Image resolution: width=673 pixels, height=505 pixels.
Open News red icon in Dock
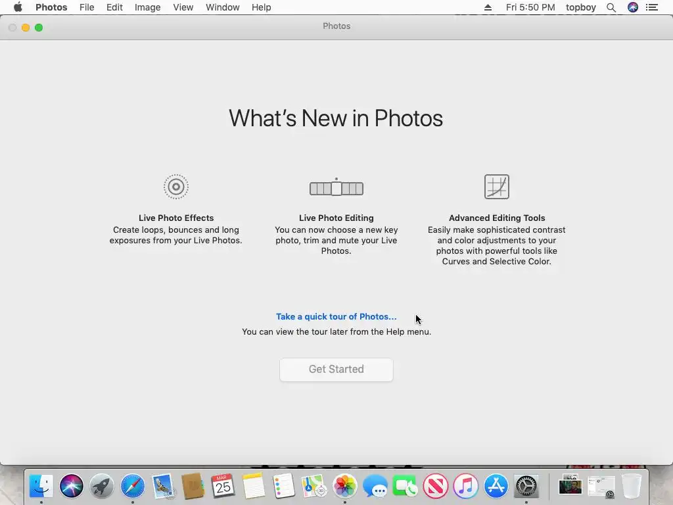coord(435,486)
